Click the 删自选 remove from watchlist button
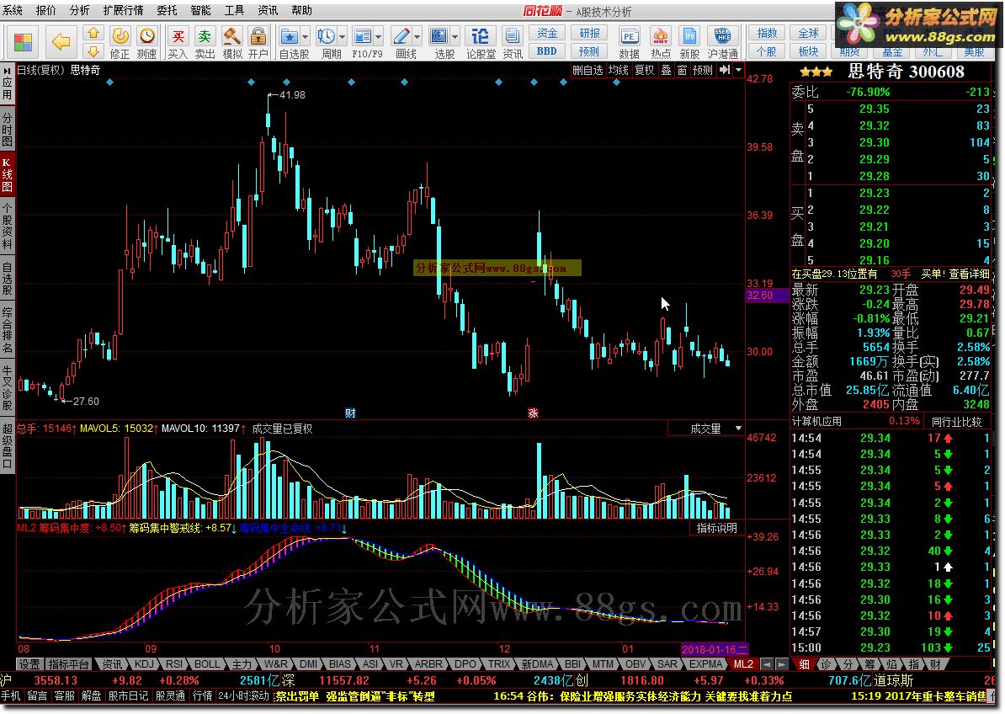1005x714 pixels. point(588,70)
